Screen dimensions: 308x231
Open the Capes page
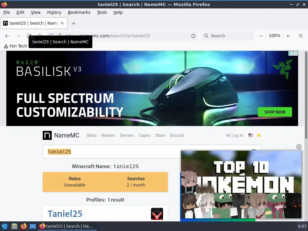(x=144, y=135)
